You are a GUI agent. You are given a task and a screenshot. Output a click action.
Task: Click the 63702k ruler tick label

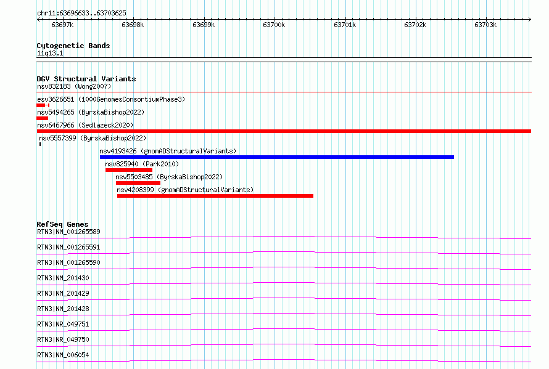(415, 25)
